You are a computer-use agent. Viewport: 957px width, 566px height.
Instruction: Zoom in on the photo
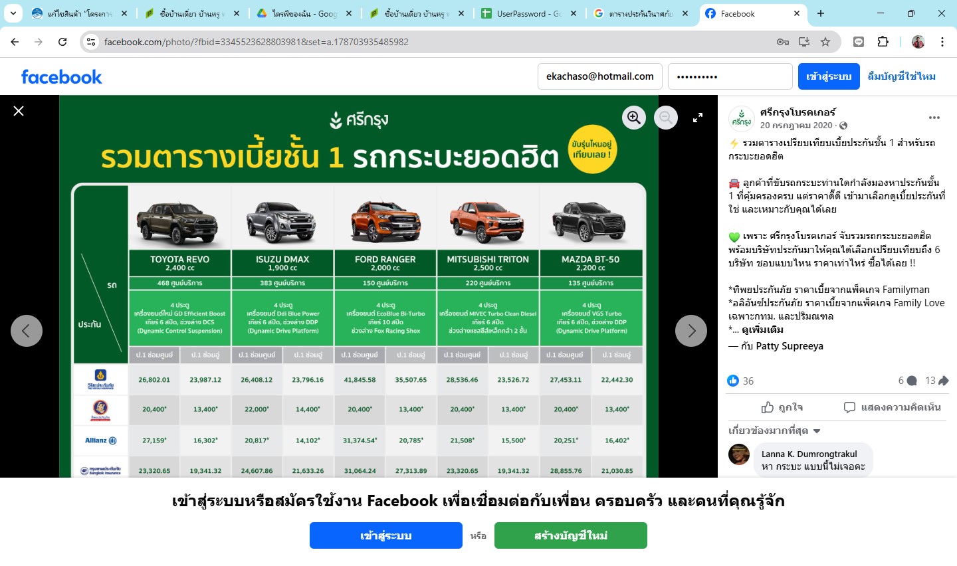point(634,118)
